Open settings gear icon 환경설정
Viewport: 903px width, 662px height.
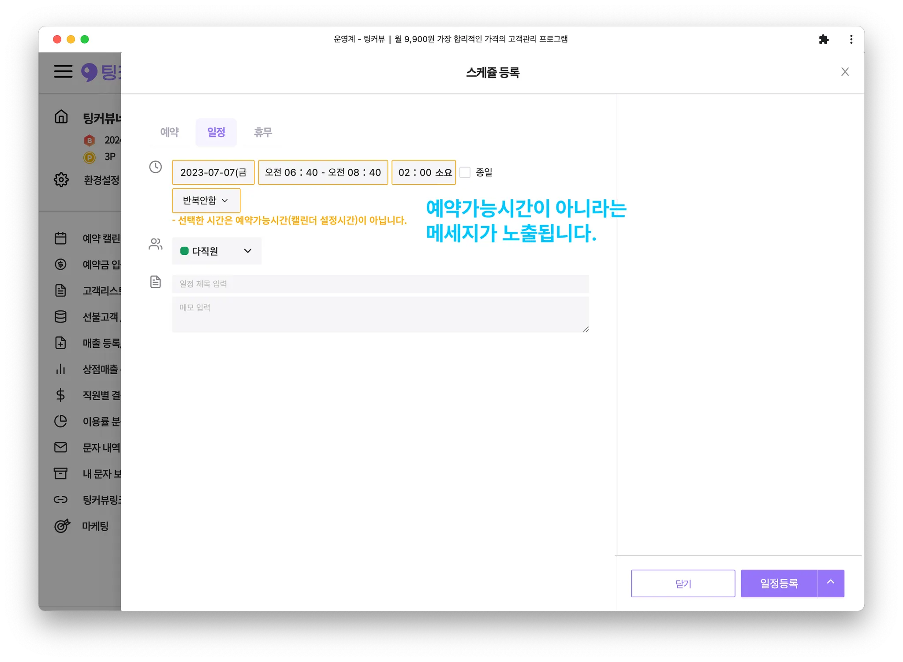61,180
